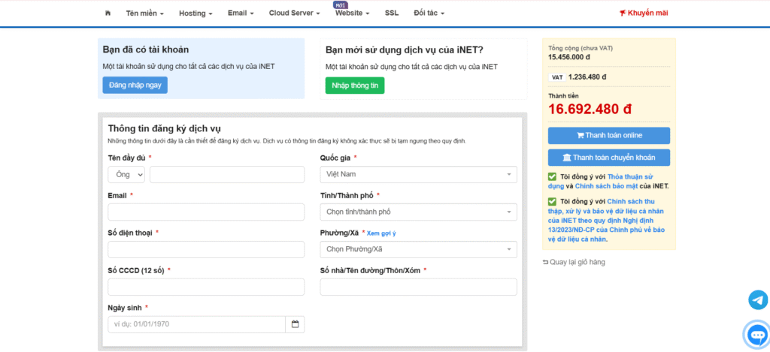
Task: Click the Đăng nhập ngay button
Action: point(135,86)
